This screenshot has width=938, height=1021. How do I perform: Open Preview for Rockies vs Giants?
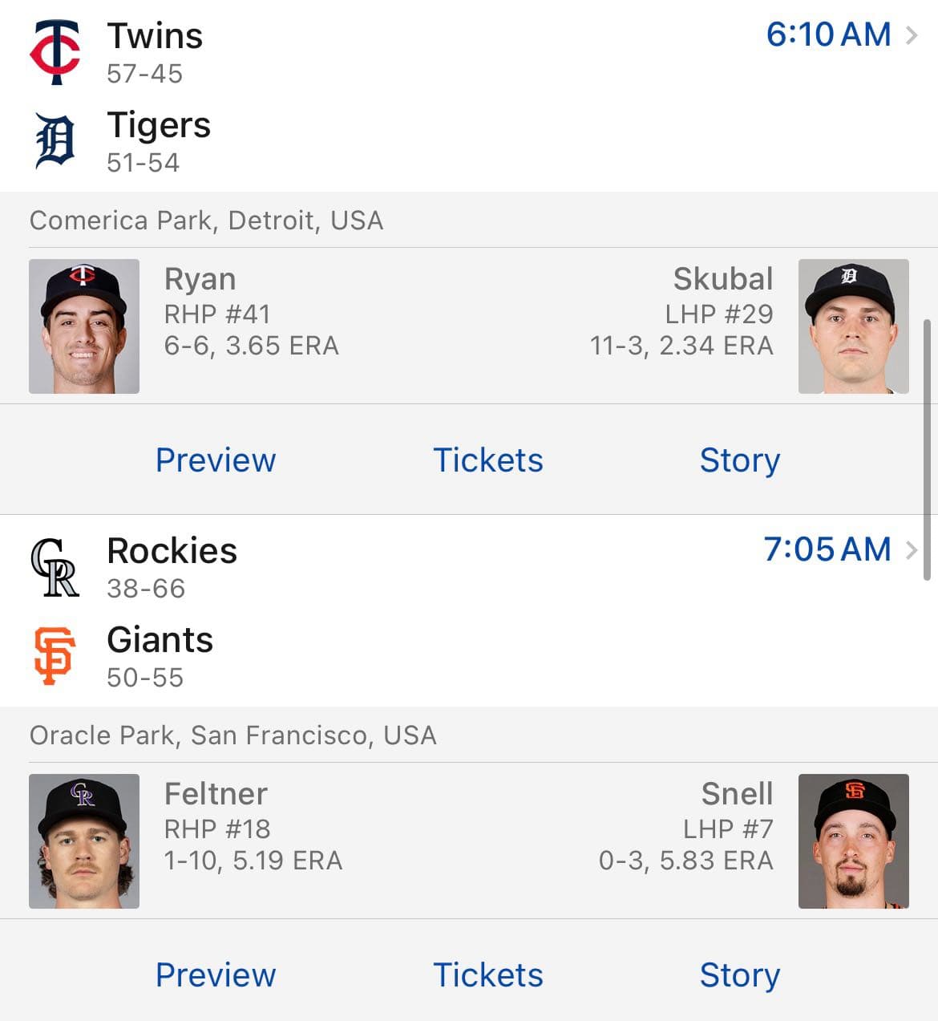216,975
